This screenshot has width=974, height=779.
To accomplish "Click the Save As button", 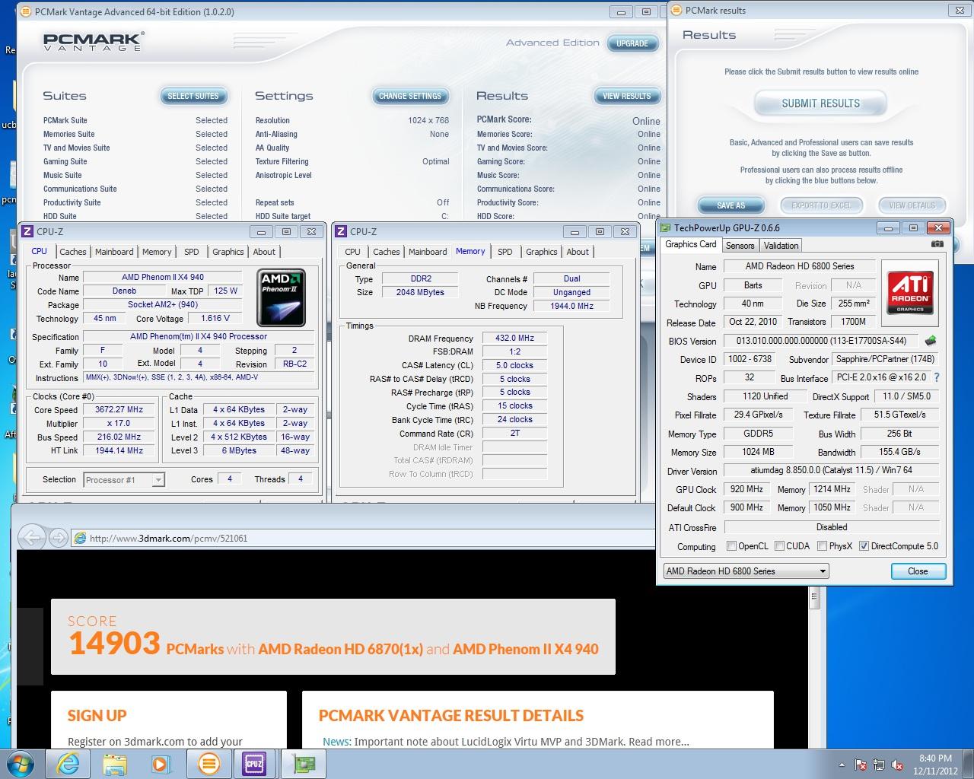I will pos(730,205).
